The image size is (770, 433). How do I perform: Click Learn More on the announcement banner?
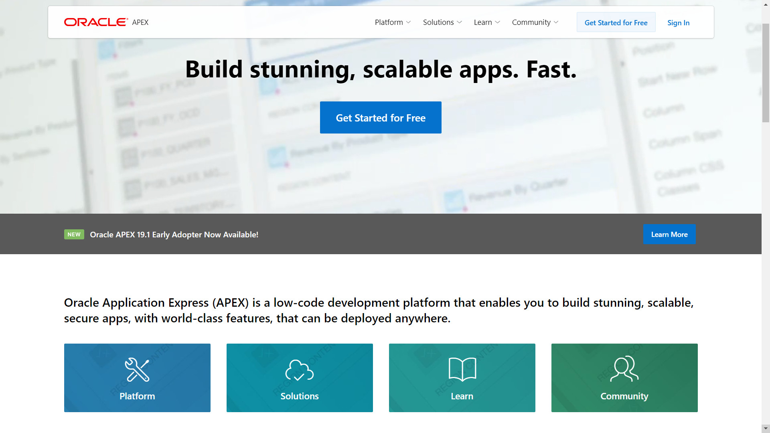click(x=669, y=235)
